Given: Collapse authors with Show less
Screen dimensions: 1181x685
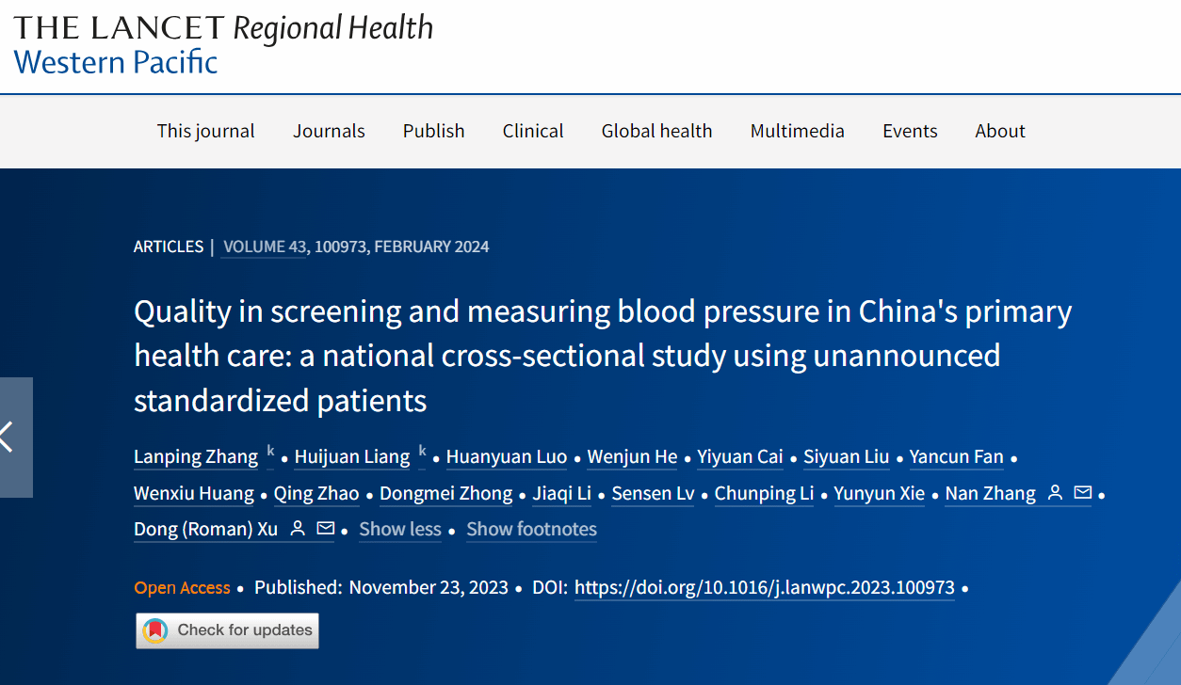Looking at the screenshot, I should click(400, 529).
